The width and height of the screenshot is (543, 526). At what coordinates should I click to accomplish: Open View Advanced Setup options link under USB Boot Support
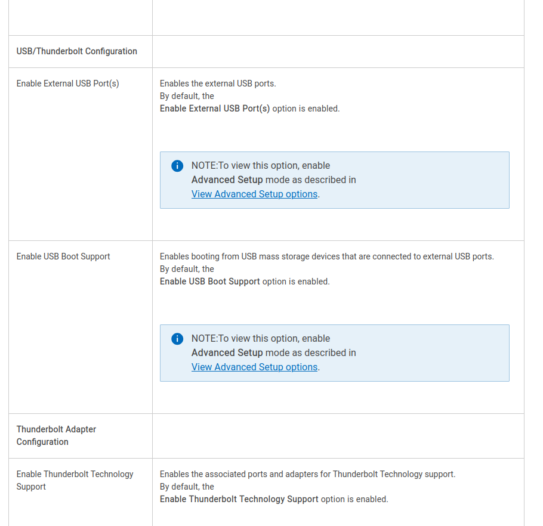[254, 367]
